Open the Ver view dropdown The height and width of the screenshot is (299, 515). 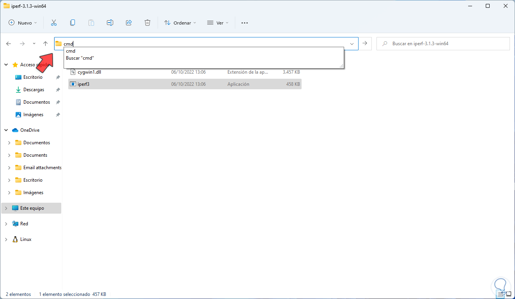[x=218, y=23]
